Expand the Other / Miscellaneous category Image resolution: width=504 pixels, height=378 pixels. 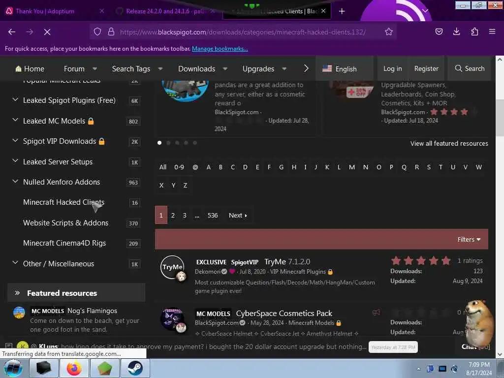pyautogui.click(x=15, y=263)
